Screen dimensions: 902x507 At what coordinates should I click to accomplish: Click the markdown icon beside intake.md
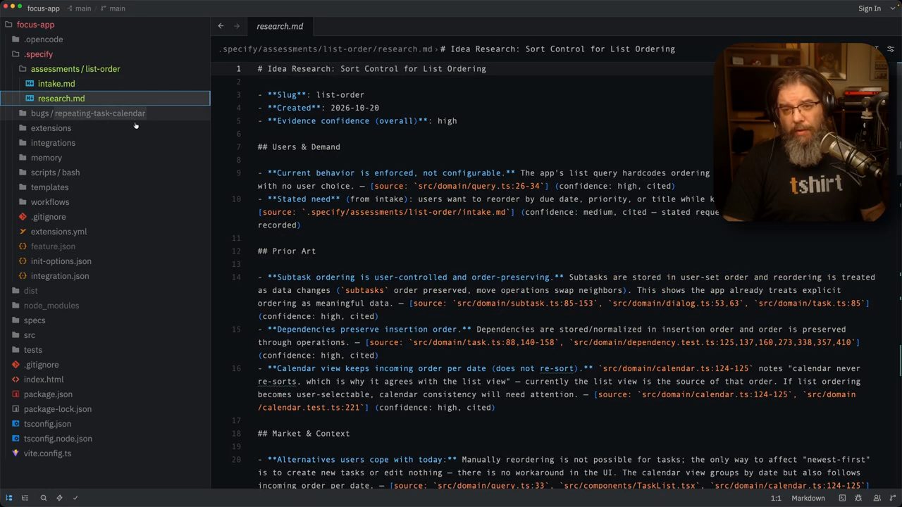click(30, 84)
